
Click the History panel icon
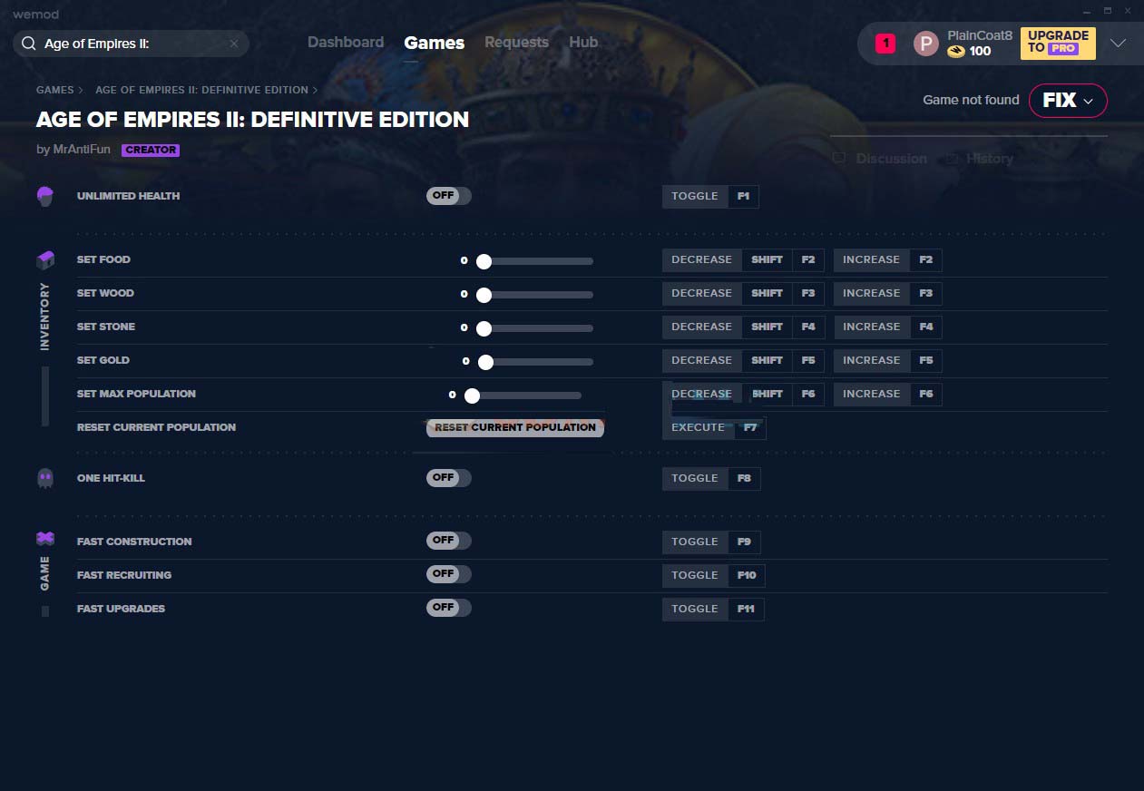click(x=952, y=159)
